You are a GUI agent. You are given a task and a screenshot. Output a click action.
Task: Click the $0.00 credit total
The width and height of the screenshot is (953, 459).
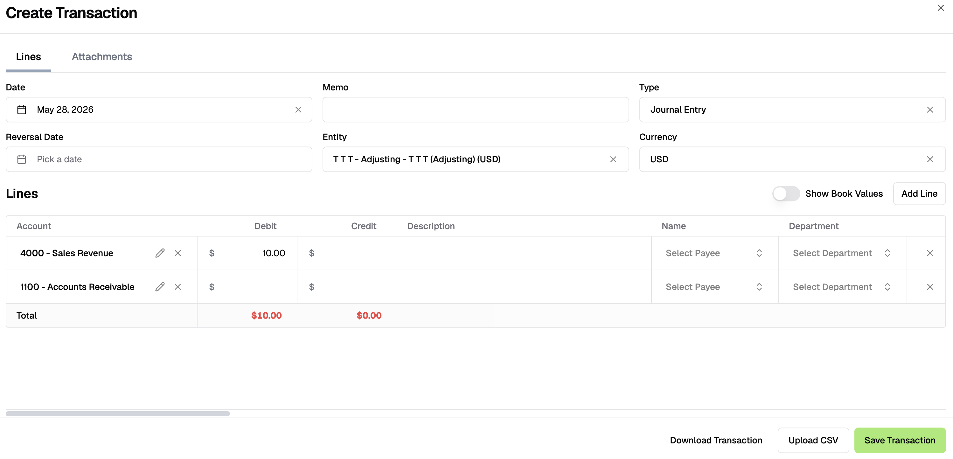pyautogui.click(x=369, y=315)
